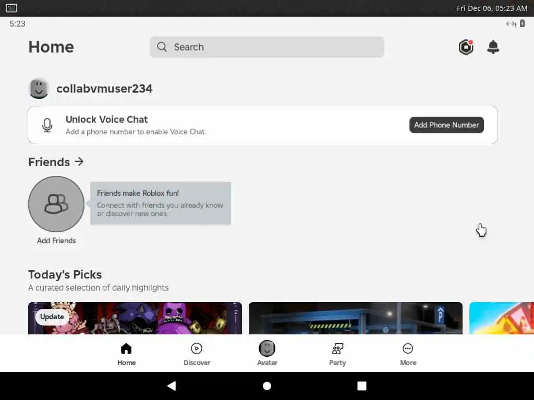The height and width of the screenshot is (400, 534).
Task: Switch to the Discover tab
Action: [x=197, y=354]
